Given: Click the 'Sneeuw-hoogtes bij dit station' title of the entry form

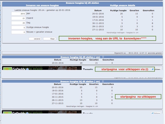Looking at the screenshot, I should 82,3.
